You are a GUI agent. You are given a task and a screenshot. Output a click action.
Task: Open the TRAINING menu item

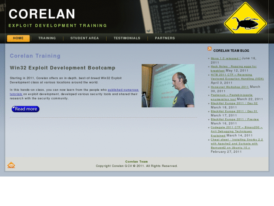click(x=47, y=38)
